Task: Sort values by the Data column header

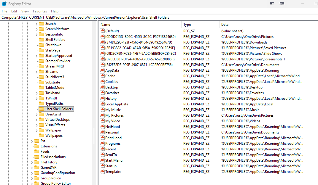Action: click(262, 25)
